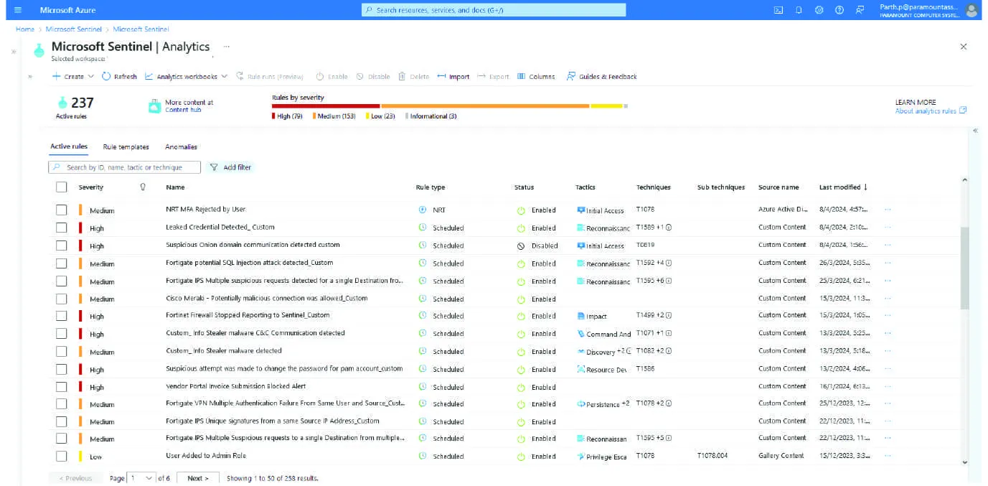988x486 pixels.
Task: Toggle the select-all checkbox in header
Action: click(62, 187)
